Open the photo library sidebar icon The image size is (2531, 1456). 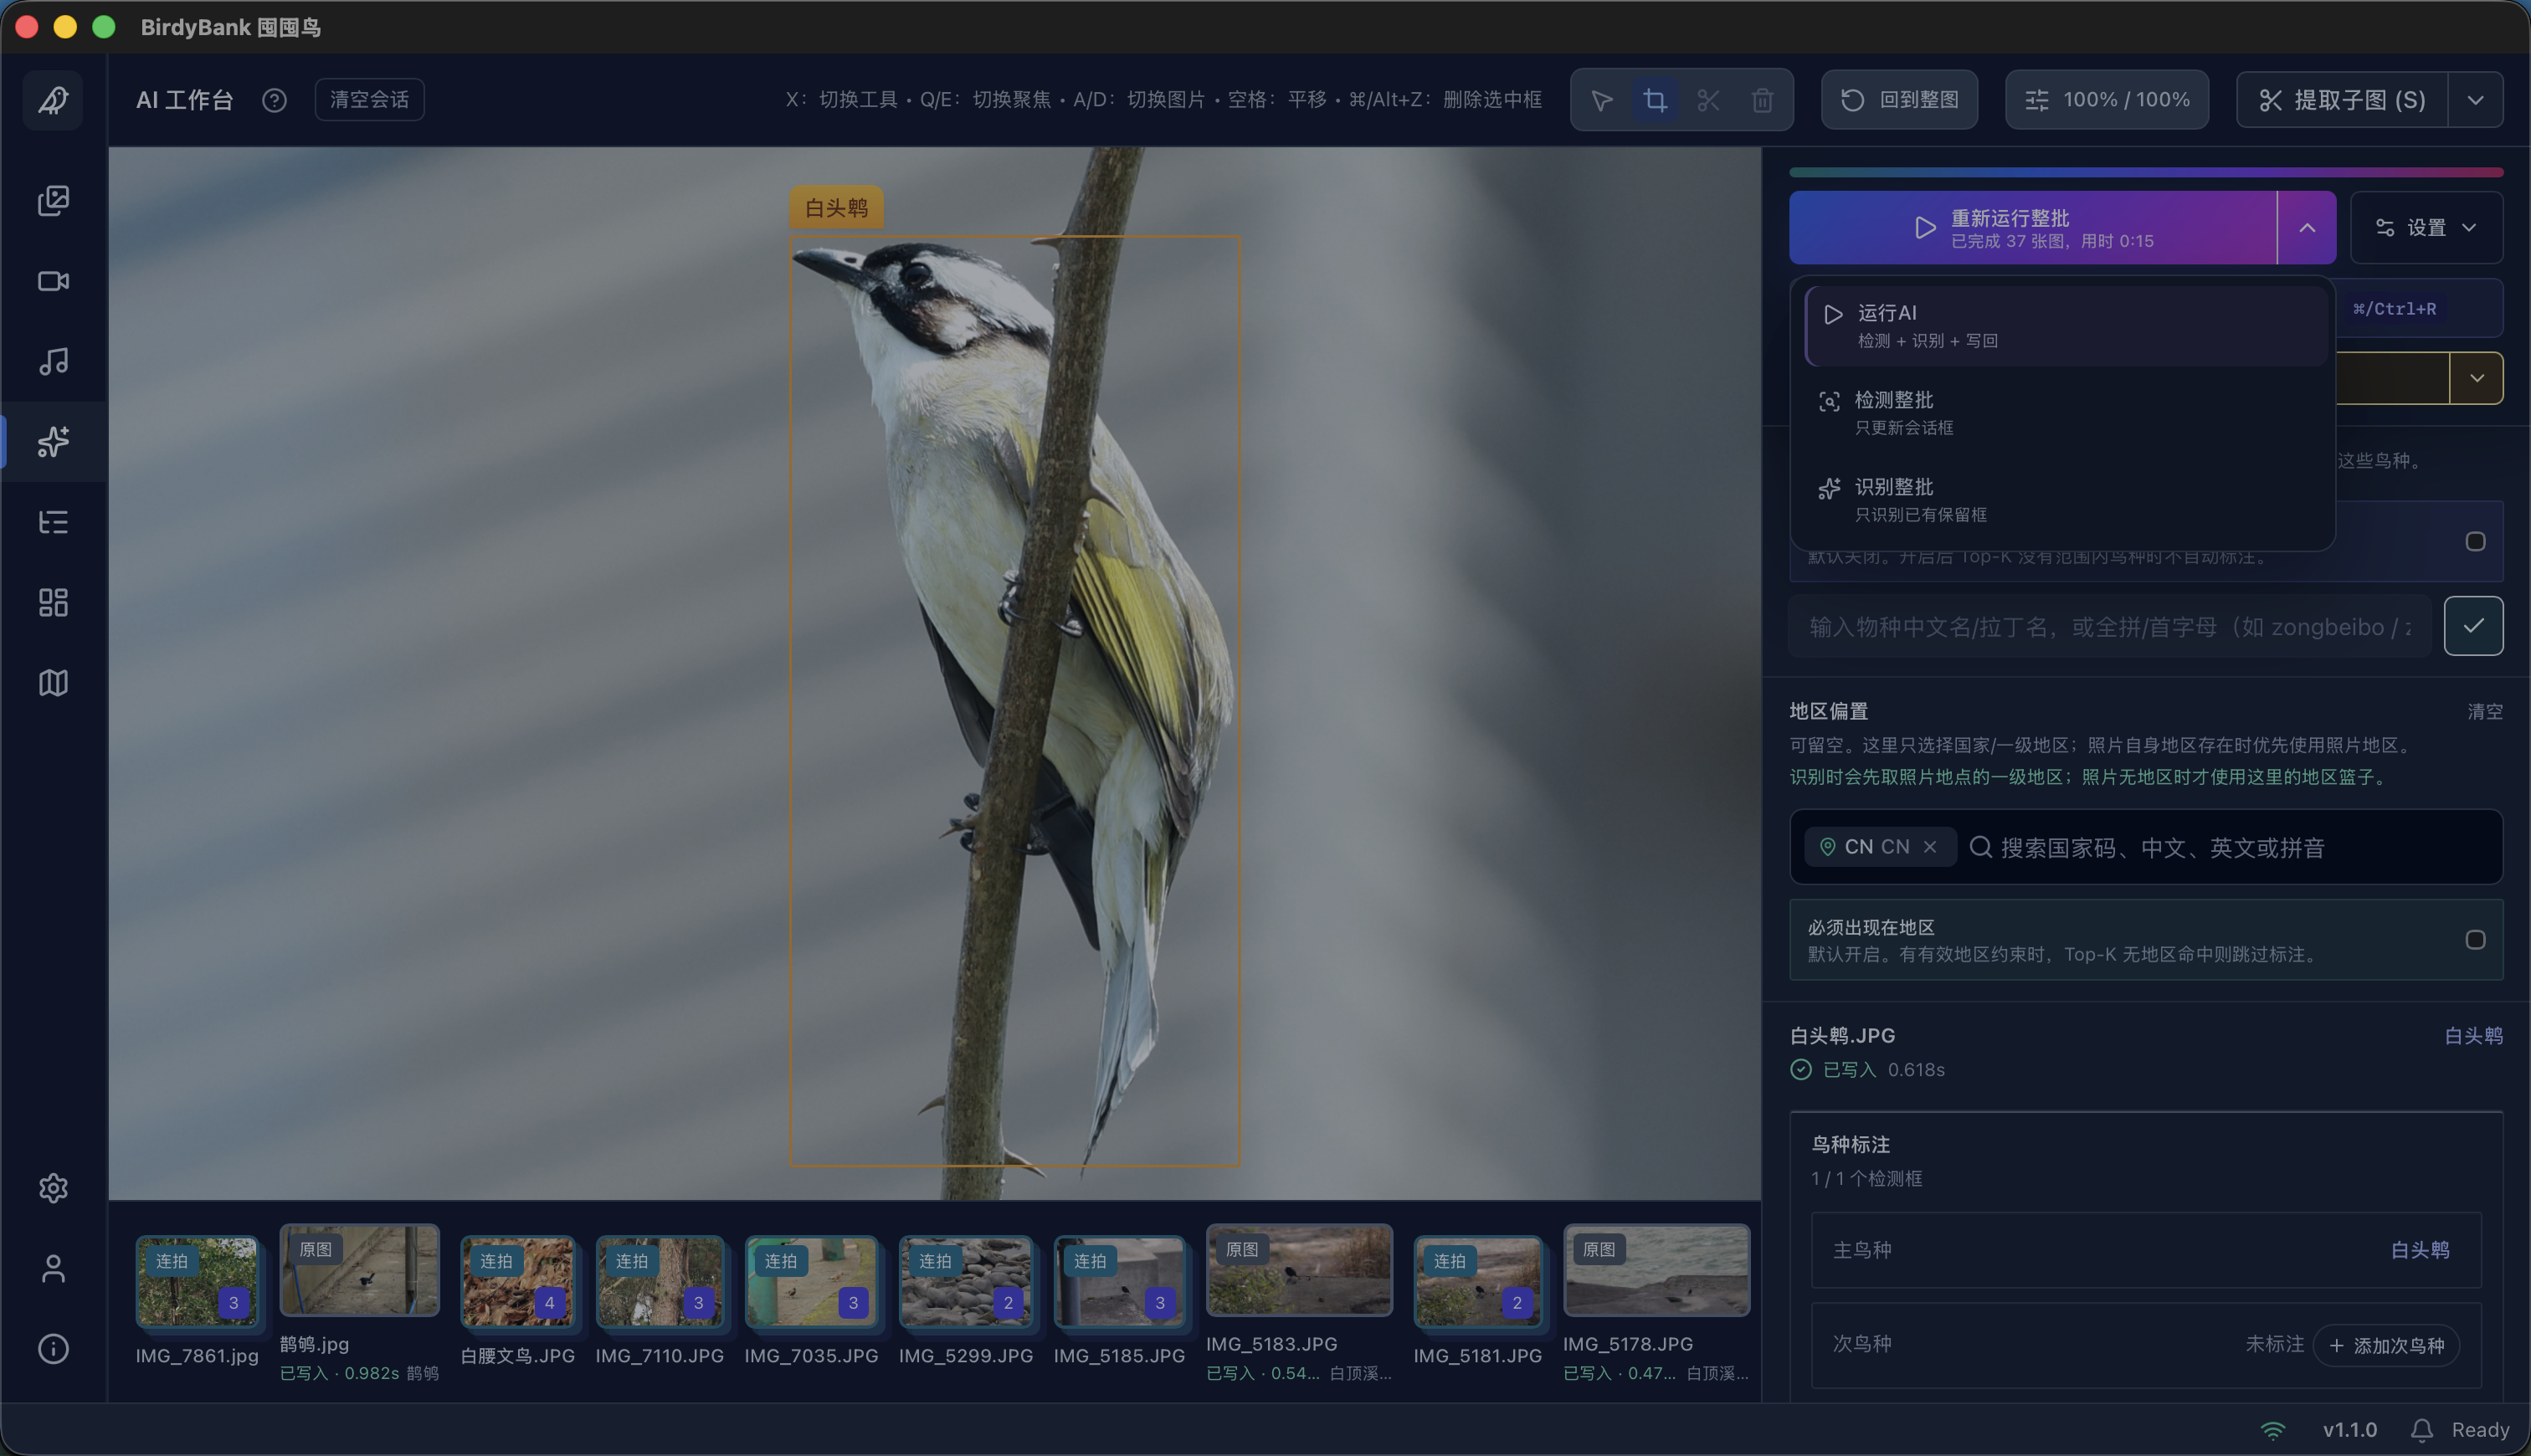53,201
